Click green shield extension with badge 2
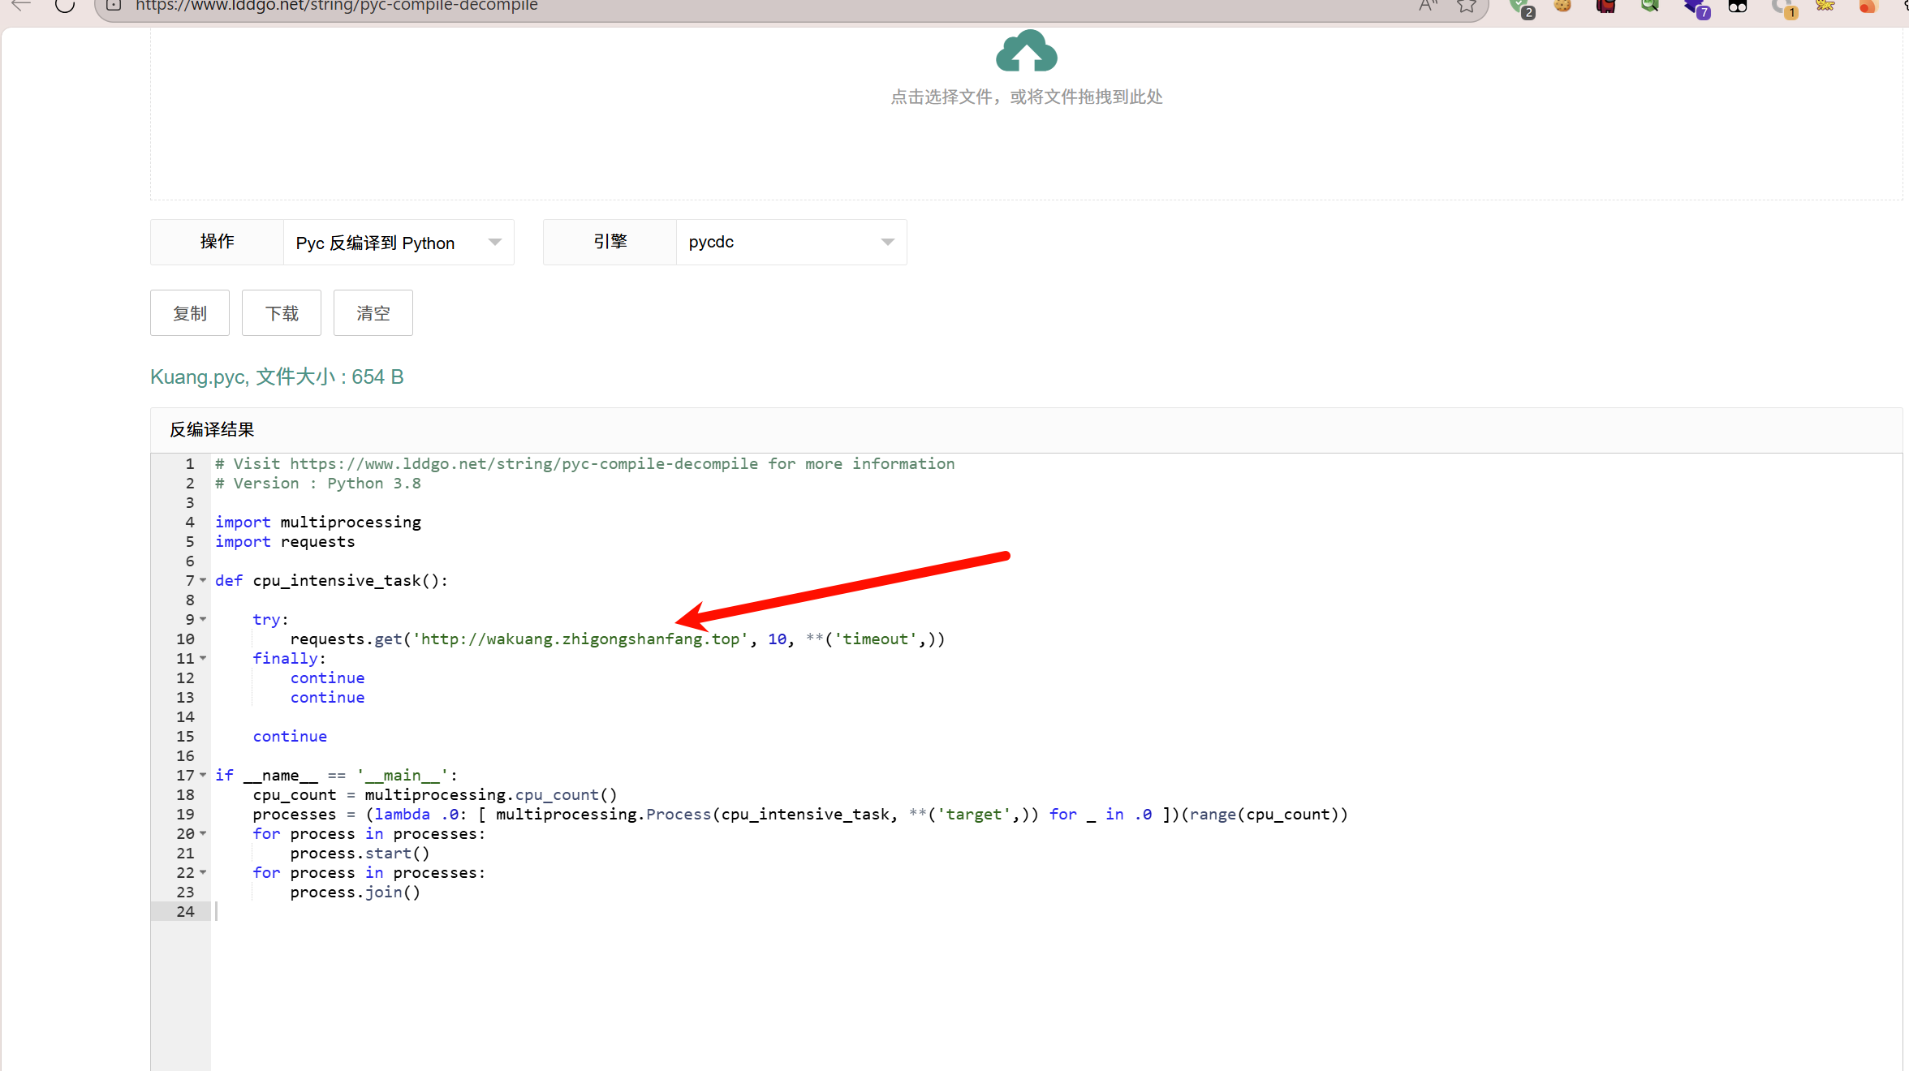1909x1071 pixels. click(x=1520, y=6)
